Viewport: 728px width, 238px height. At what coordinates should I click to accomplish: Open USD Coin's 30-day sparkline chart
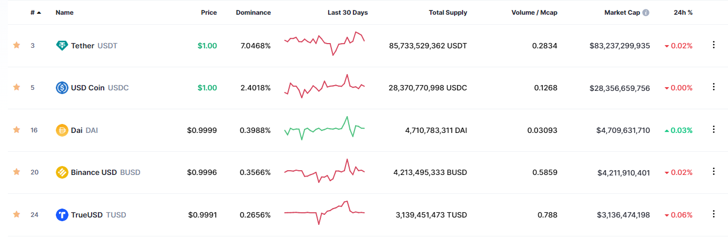pos(324,86)
